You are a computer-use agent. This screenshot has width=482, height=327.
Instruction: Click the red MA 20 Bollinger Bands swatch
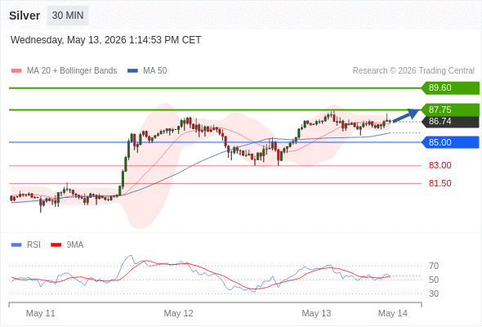[16, 71]
